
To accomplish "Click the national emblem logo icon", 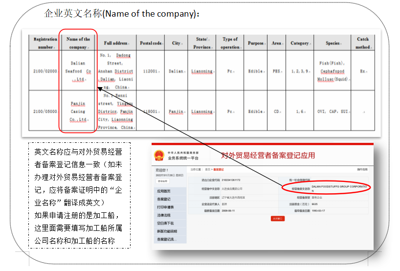I will [159, 156].
